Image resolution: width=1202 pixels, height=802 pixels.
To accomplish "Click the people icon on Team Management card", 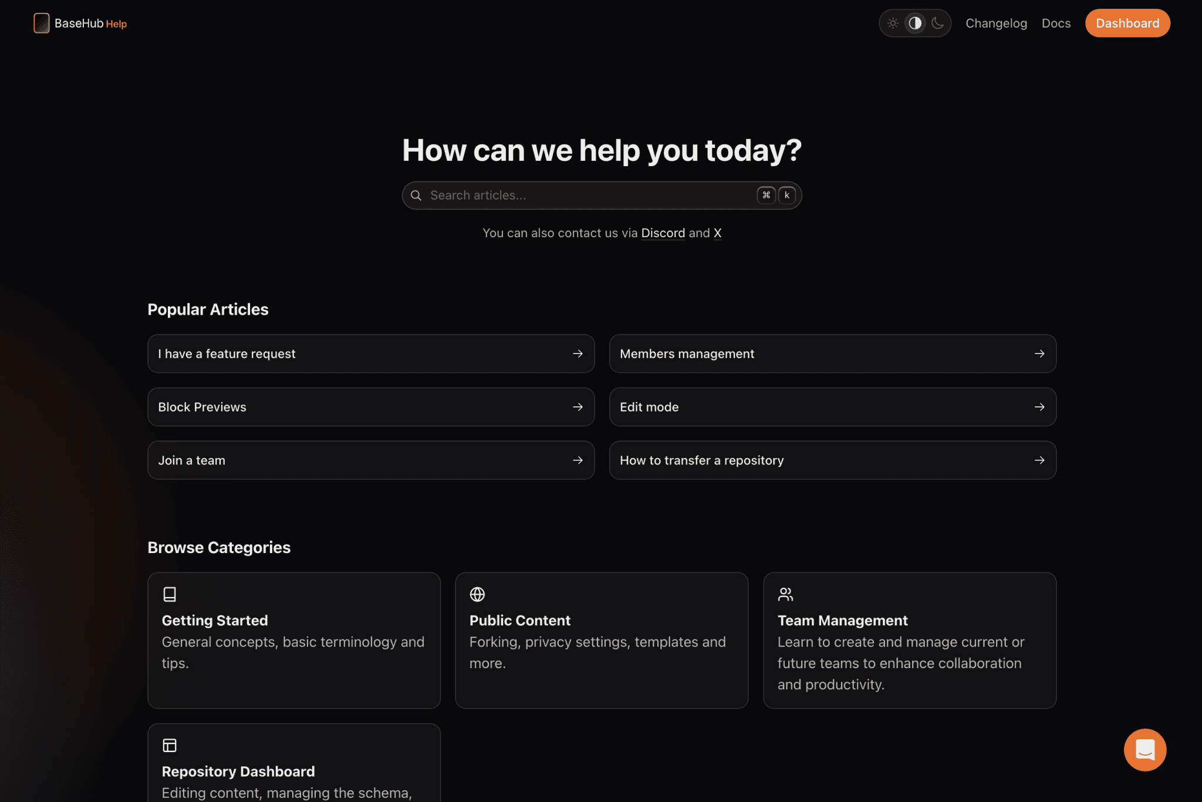I will coord(785,594).
